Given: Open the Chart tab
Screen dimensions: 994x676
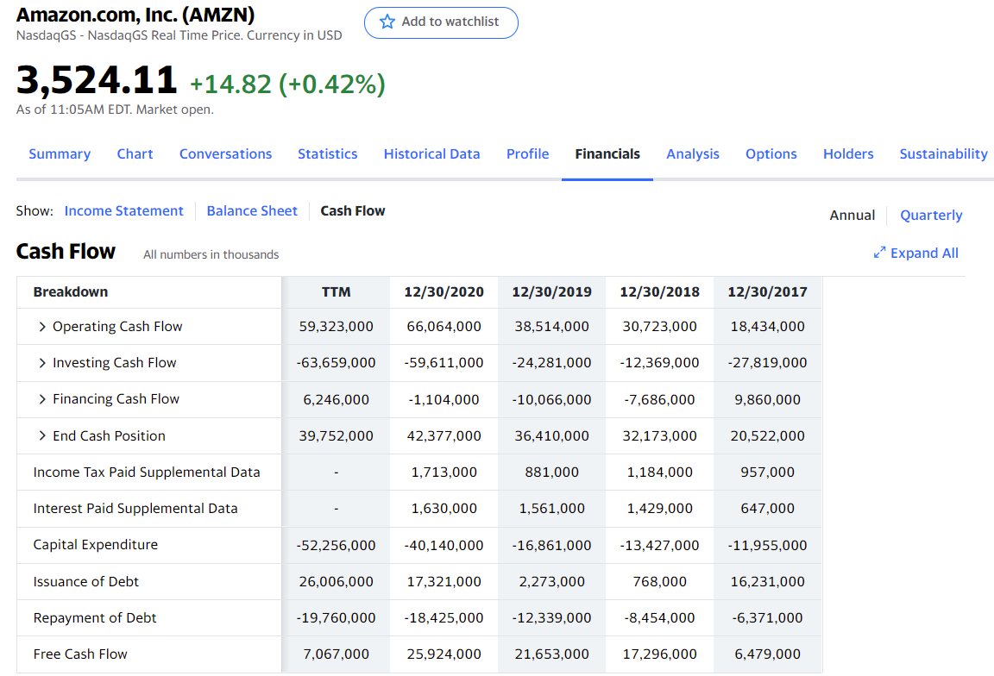Looking at the screenshot, I should [135, 154].
